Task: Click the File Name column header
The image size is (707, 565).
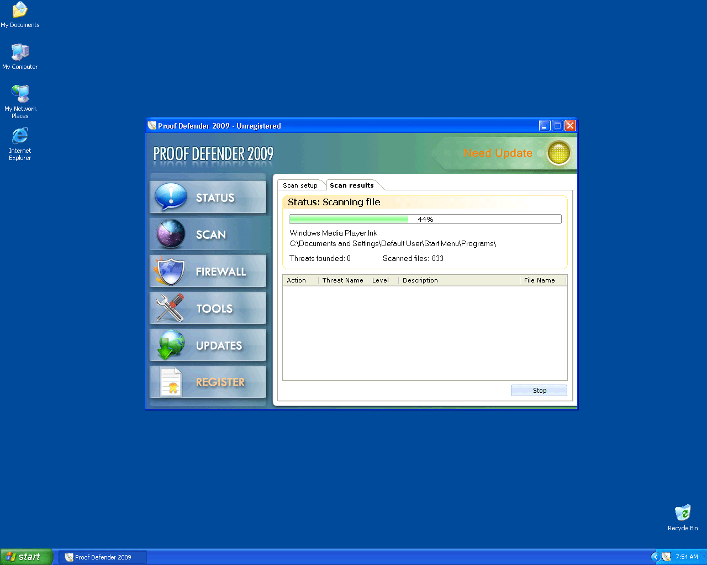Action: coord(539,280)
